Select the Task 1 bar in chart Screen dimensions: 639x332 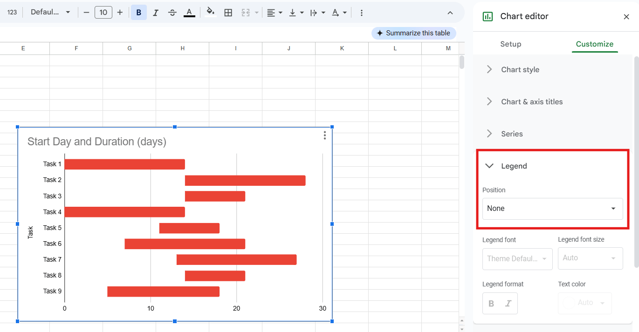tap(125, 164)
